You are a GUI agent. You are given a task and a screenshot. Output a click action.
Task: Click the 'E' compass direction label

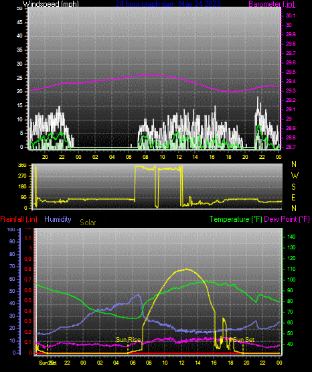[293, 198]
